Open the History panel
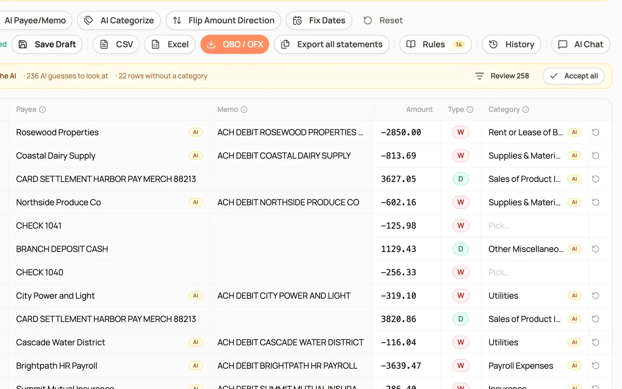622x389 pixels. (x=512, y=44)
